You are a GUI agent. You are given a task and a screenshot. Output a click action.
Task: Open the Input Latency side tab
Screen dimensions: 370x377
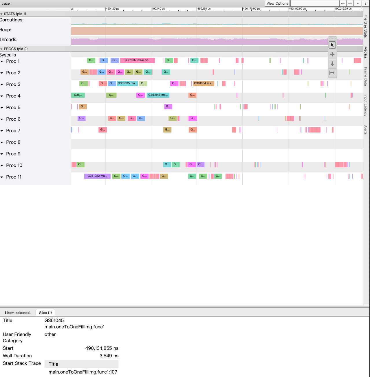coord(366,105)
